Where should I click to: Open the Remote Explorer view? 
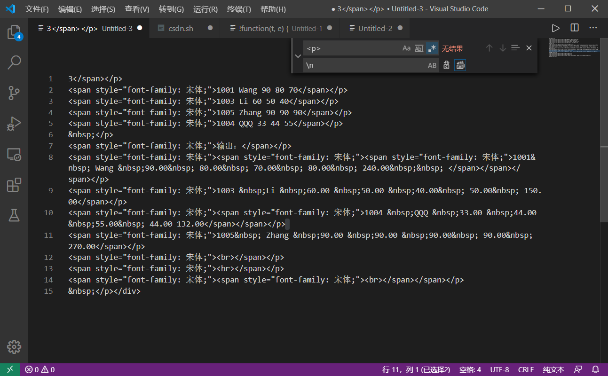pos(14,154)
